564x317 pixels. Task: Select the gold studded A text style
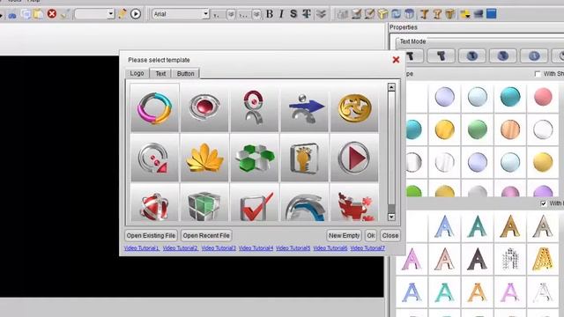pyautogui.click(x=543, y=259)
